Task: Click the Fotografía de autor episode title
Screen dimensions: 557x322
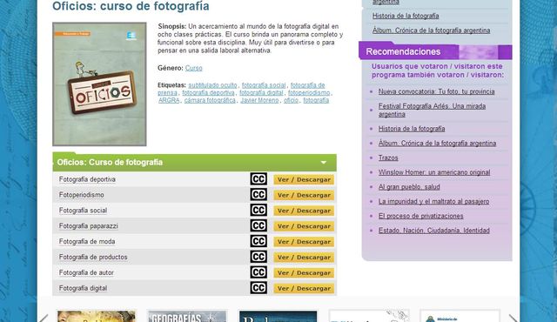Action: (x=86, y=272)
